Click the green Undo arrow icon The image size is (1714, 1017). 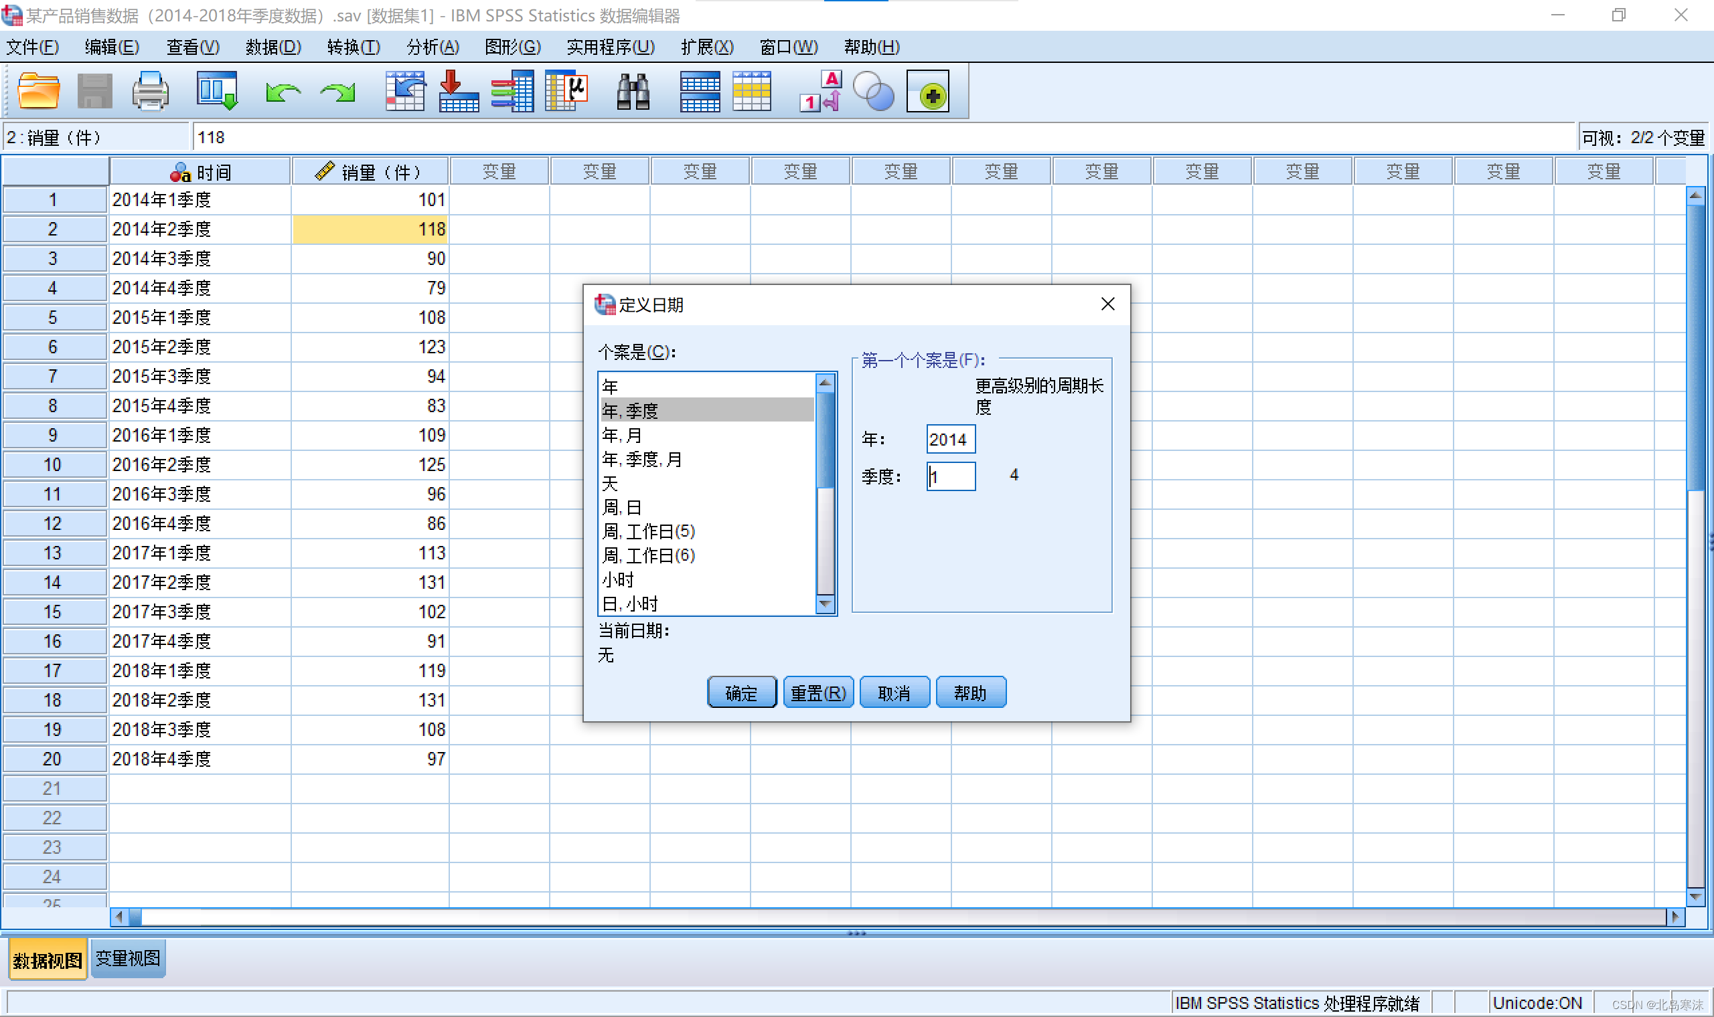pos(283,92)
